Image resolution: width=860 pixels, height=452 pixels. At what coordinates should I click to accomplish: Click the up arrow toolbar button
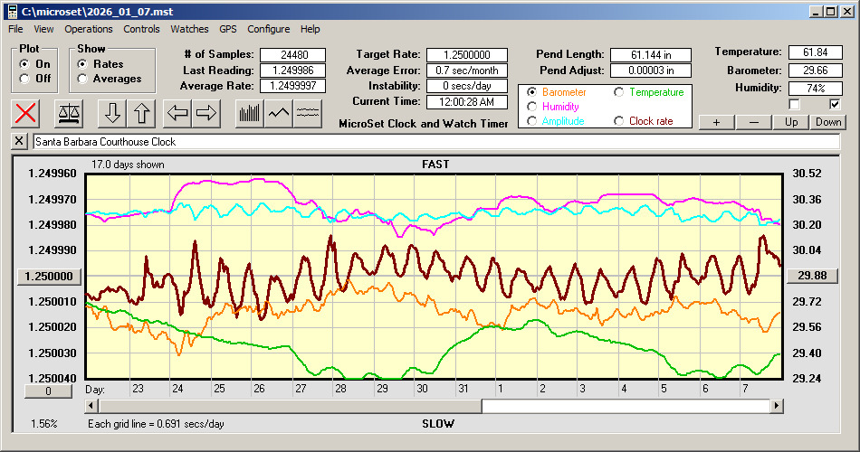pyautogui.click(x=141, y=113)
